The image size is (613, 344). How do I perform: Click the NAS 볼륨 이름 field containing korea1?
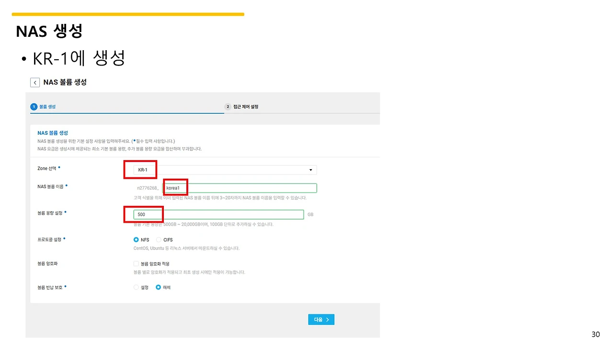240,188
